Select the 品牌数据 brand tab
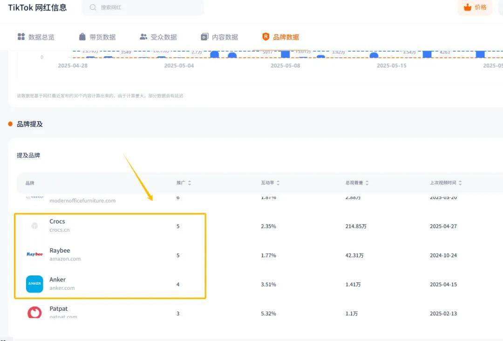Viewport: 503px width, 341px height. (280, 37)
